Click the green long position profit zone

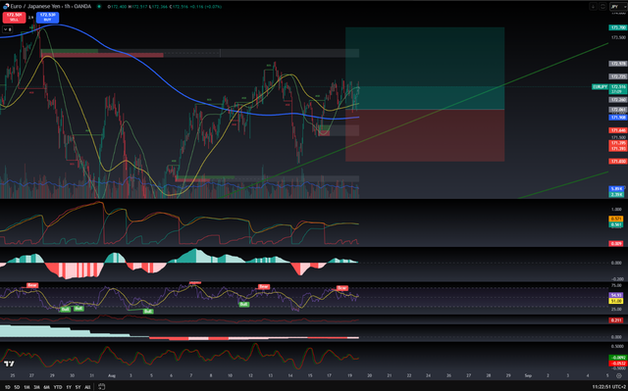pyautogui.click(x=425, y=68)
